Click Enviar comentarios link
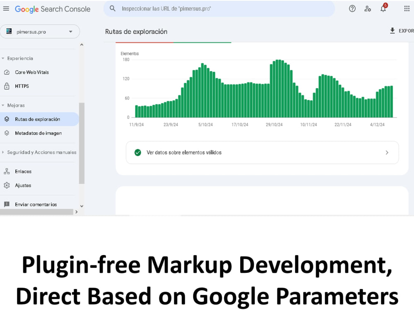414x310 pixels. (36, 204)
